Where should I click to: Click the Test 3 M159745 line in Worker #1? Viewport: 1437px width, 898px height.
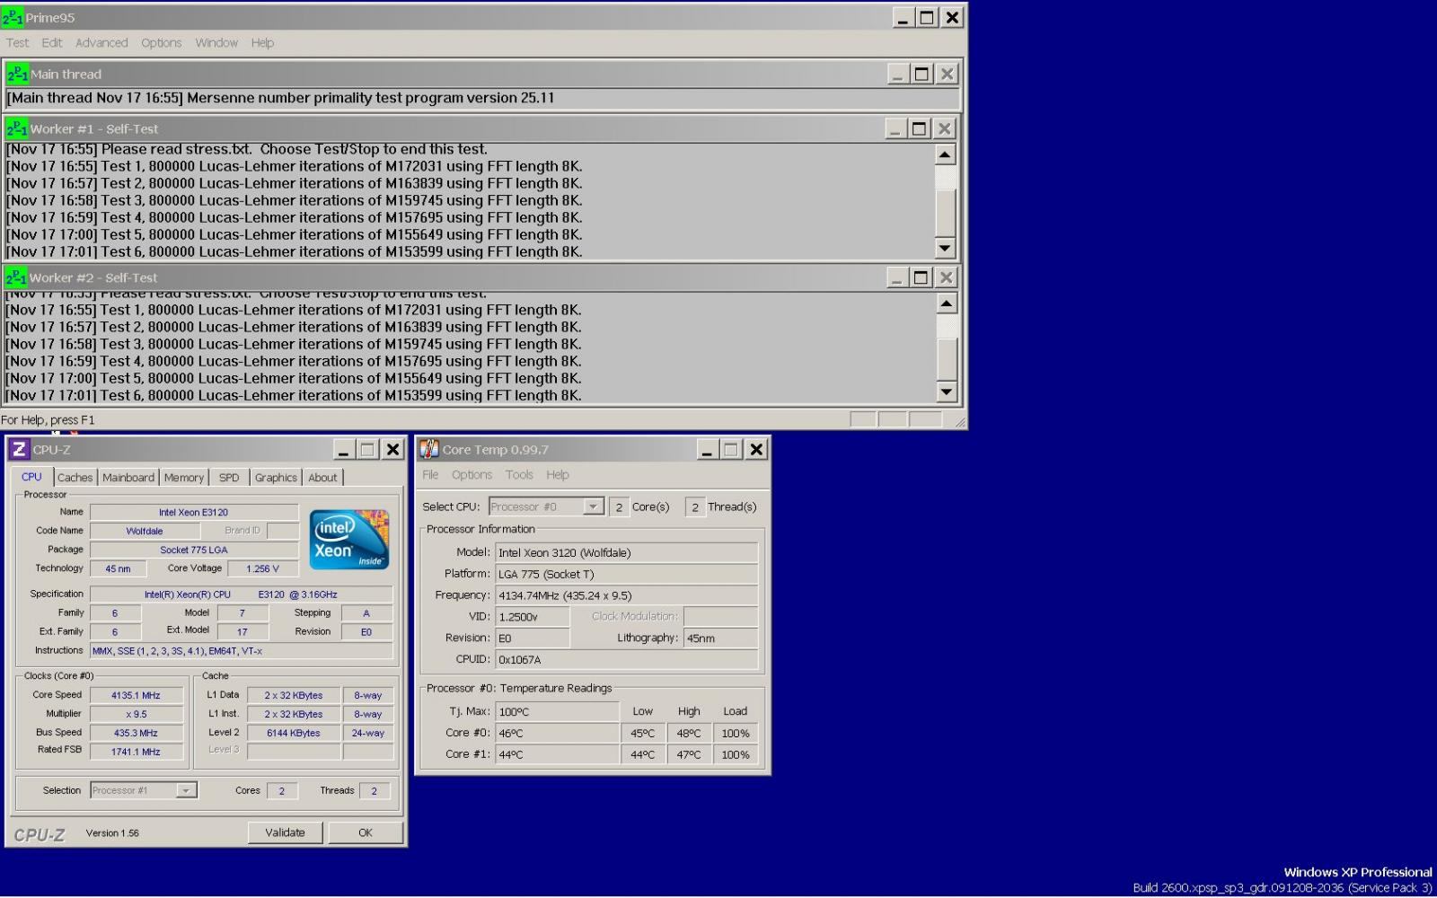coord(294,200)
